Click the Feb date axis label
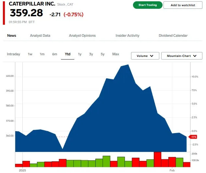206x173 pixels. (172, 170)
